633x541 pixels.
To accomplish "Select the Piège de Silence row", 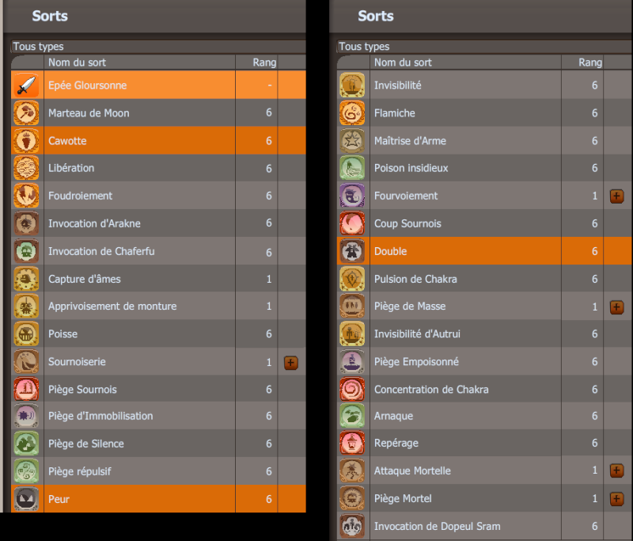I will pos(159,444).
